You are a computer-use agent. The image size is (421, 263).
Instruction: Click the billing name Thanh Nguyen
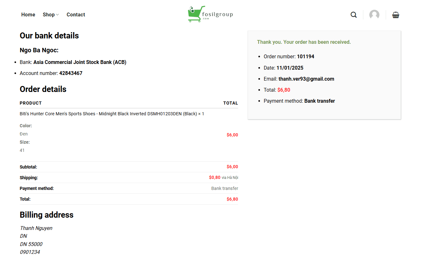(36, 228)
